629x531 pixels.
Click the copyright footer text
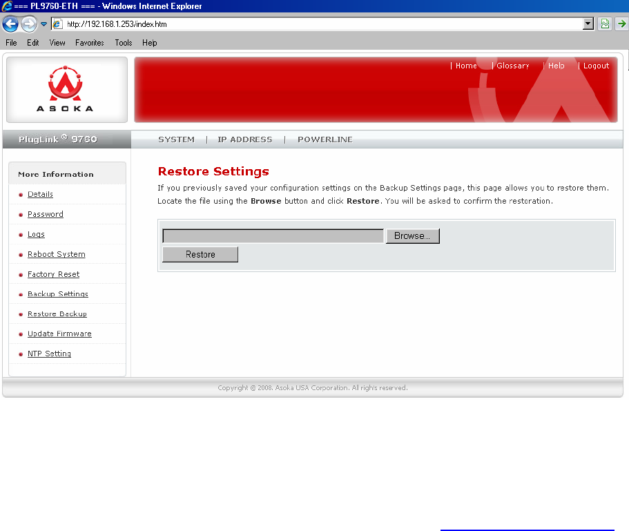(x=313, y=388)
